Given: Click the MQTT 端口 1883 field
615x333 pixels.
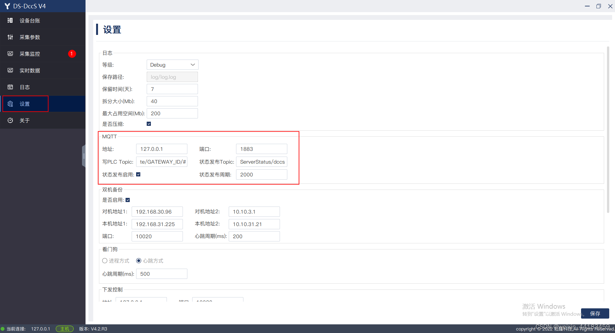Looking at the screenshot, I should [262, 149].
